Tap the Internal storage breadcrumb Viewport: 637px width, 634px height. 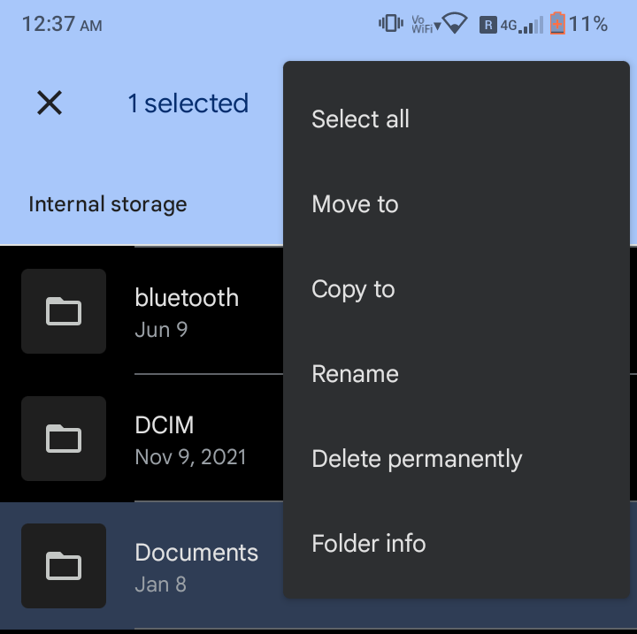(108, 204)
